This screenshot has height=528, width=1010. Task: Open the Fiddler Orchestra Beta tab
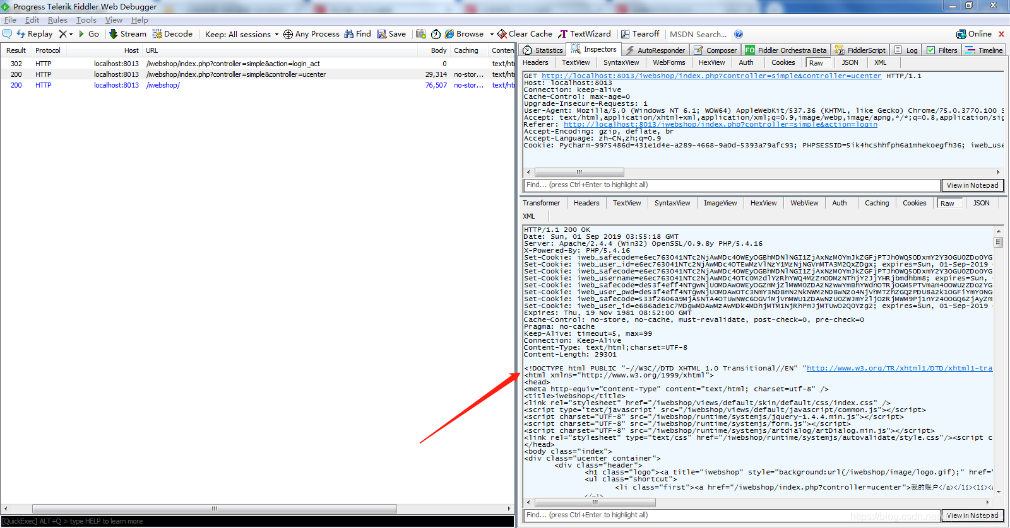[x=786, y=50]
